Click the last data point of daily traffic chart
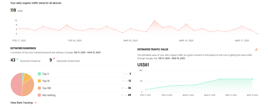The width and height of the screenshot is (268, 109). click(x=258, y=34)
